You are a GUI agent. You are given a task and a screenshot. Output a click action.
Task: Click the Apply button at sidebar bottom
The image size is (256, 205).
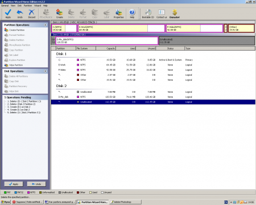pos(14,184)
